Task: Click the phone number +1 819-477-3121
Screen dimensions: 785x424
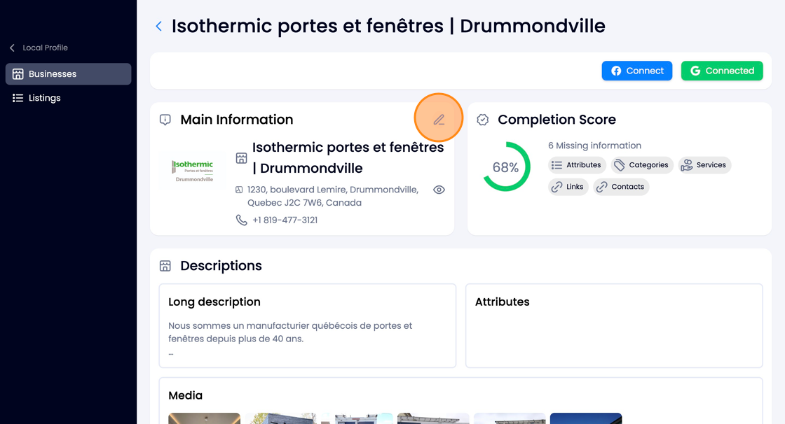Action: (285, 220)
